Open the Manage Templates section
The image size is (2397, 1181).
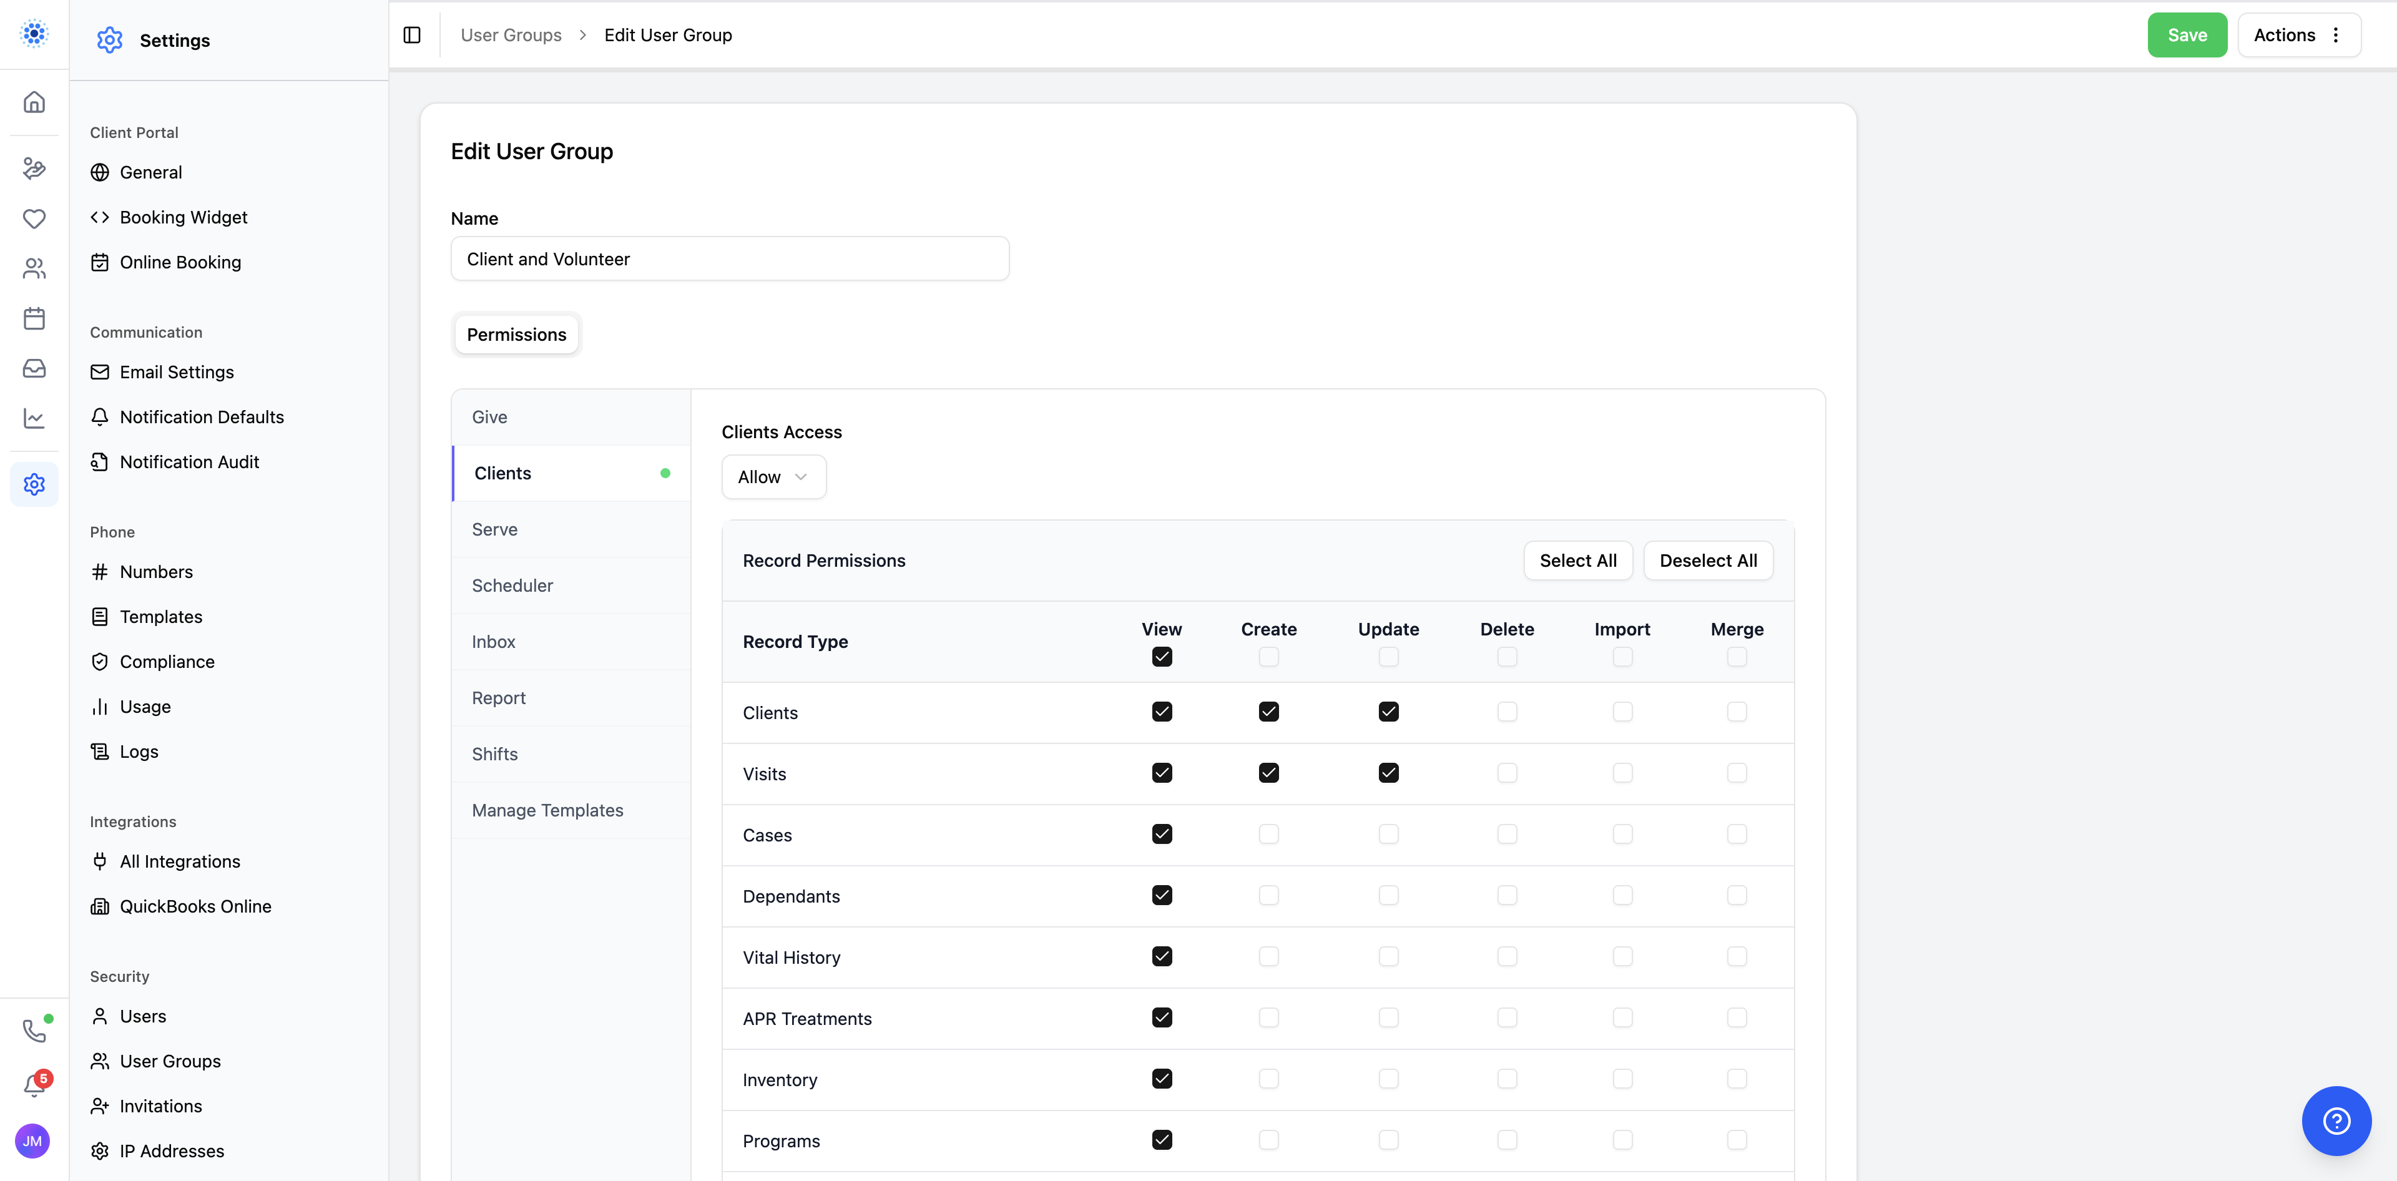547,810
